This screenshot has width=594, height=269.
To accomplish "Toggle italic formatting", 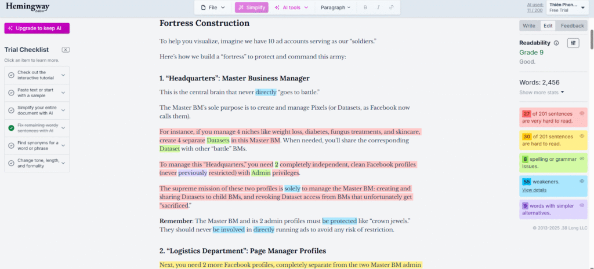I will click(378, 7).
